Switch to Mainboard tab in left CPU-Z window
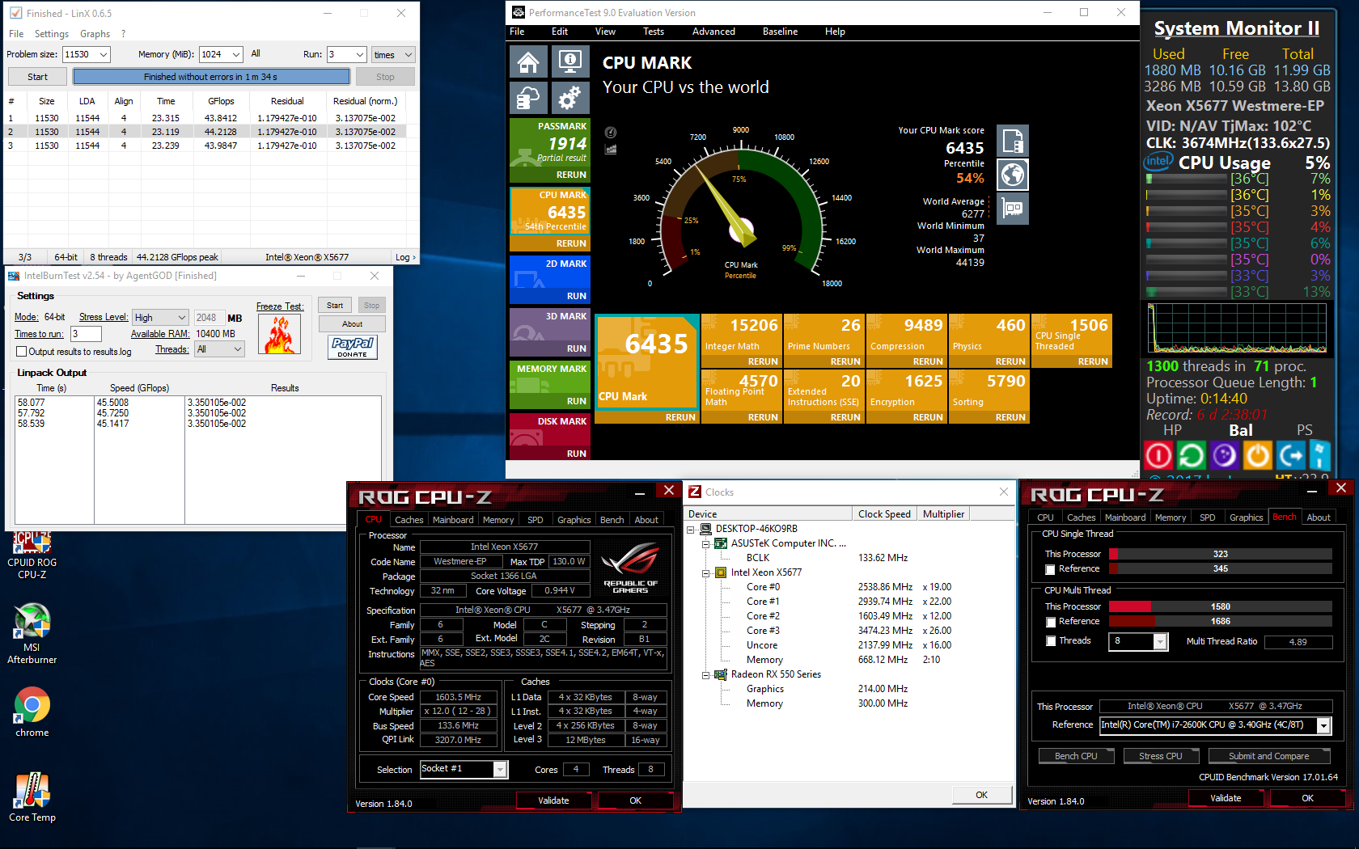Image resolution: width=1359 pixels, height=849 pixels. [x=453, y=520]
